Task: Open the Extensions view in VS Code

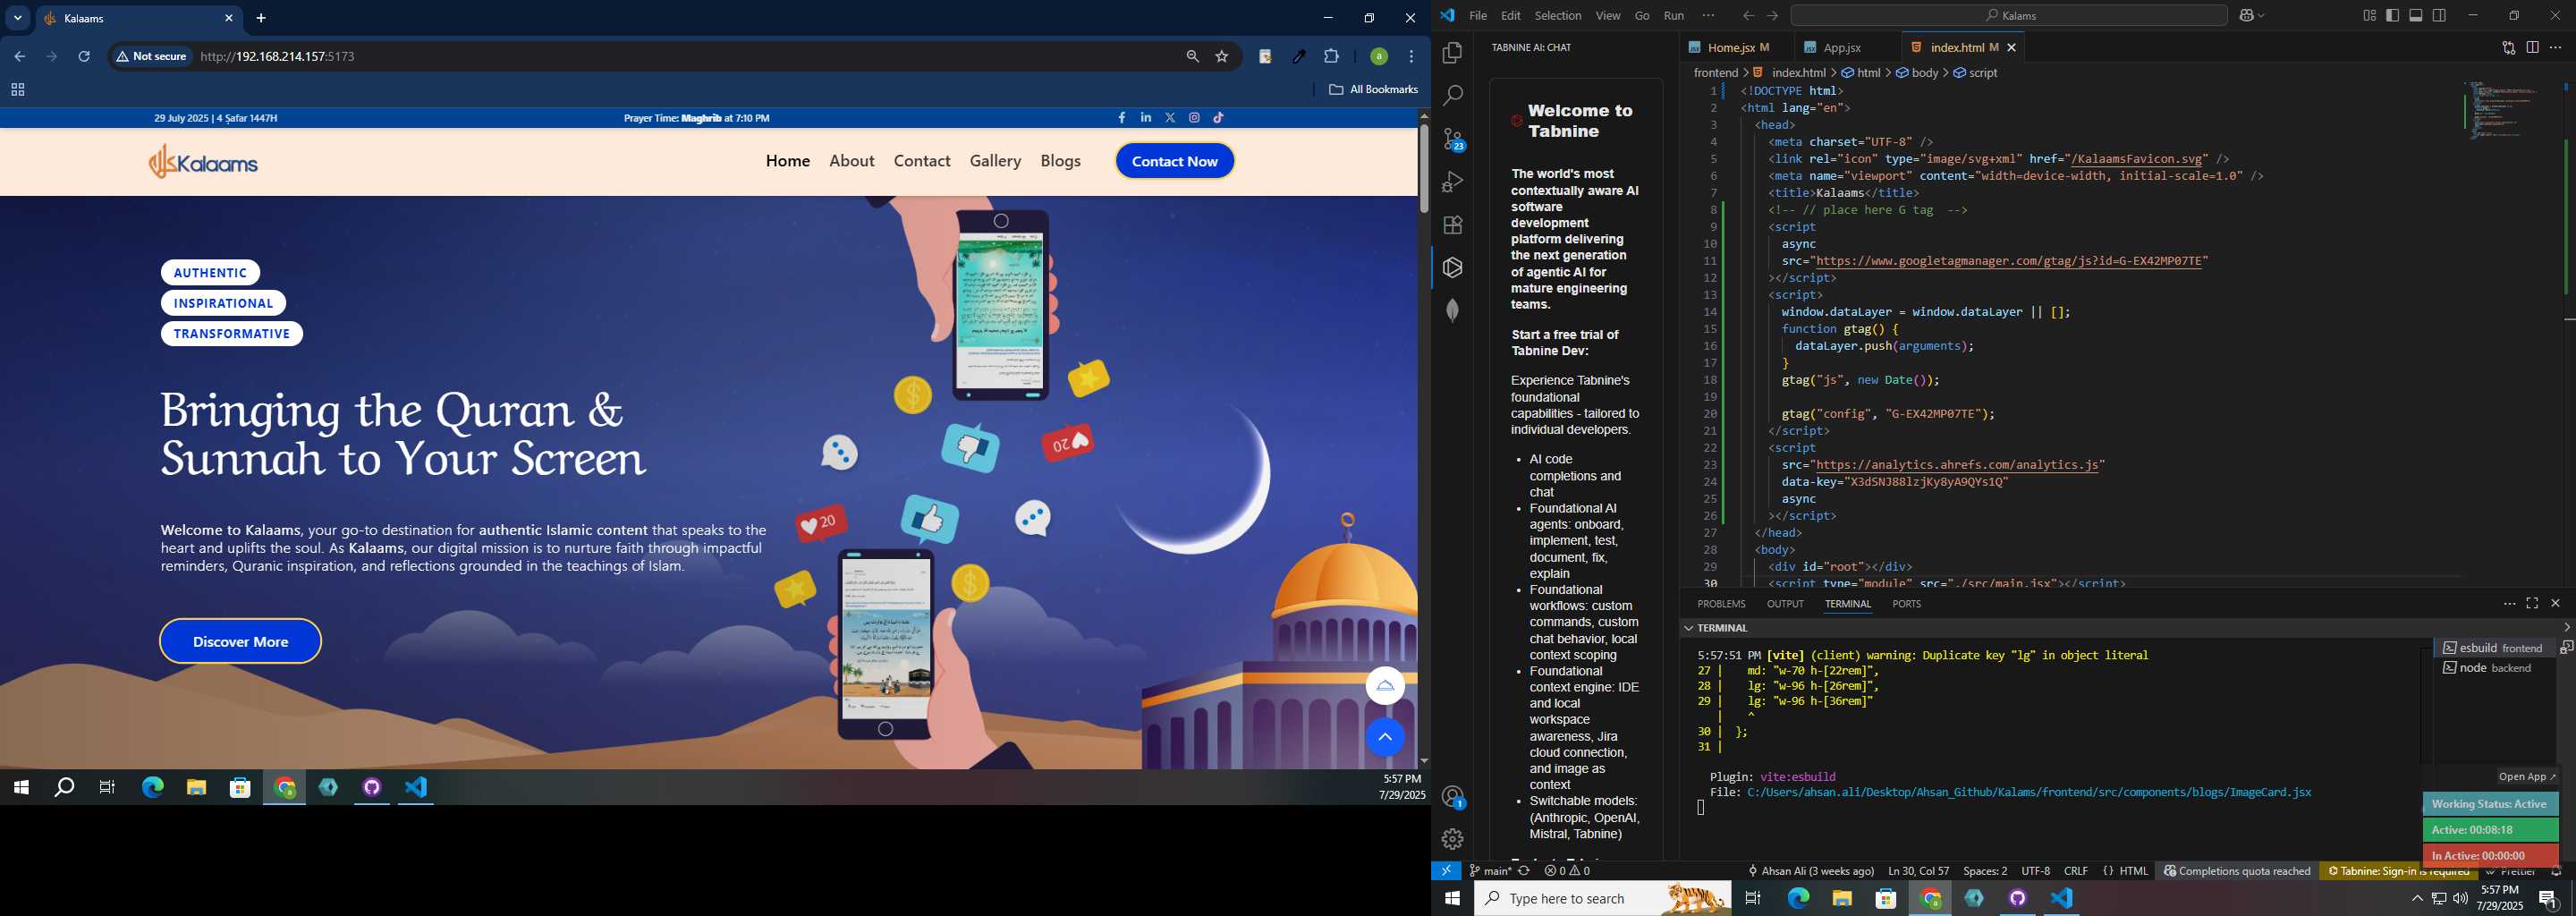Action: click(x=1452, y=225)
